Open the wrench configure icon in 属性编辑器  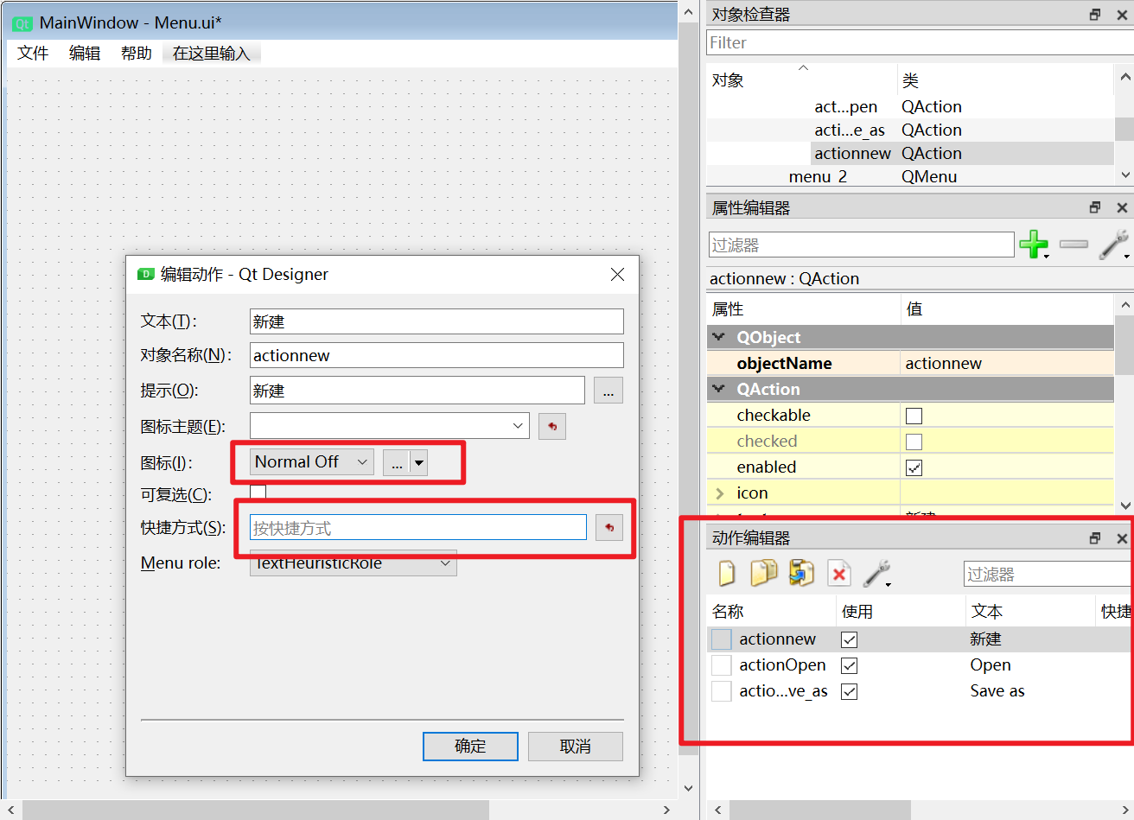click(x=1114, y=245)
